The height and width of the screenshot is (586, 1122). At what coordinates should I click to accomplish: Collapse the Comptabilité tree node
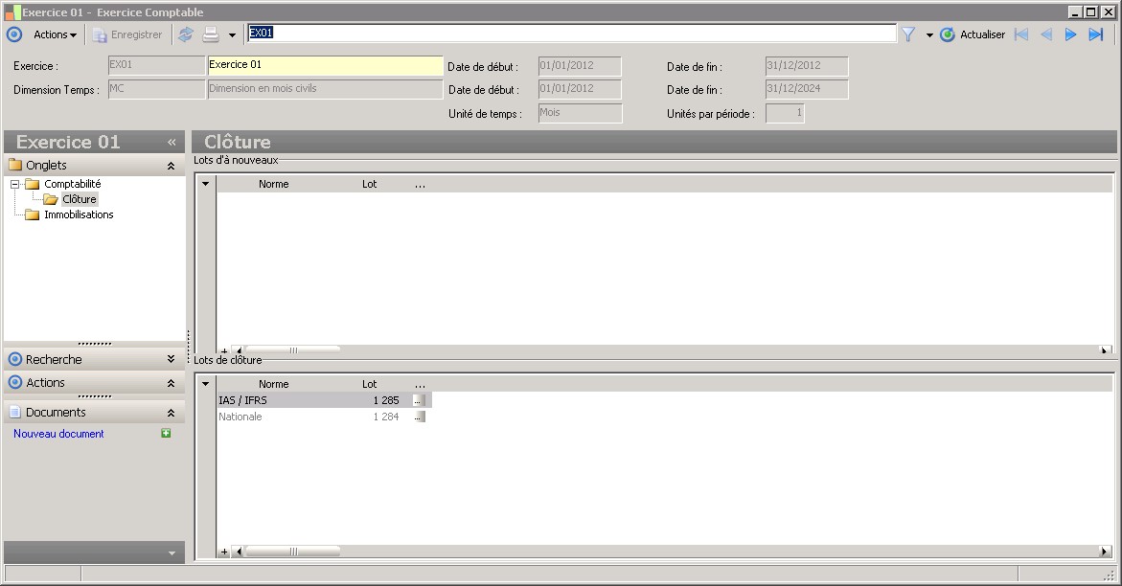[x=14, y=184]
